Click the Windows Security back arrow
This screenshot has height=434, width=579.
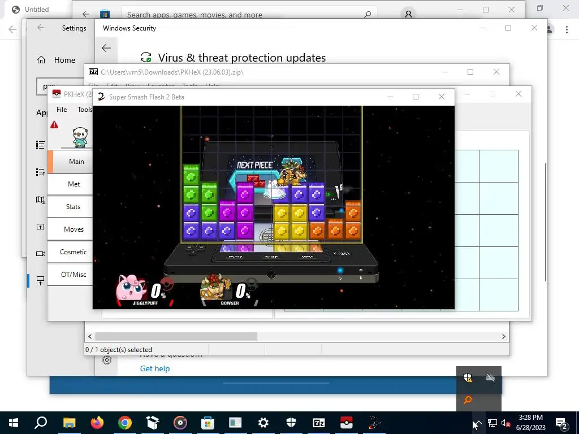[x=106, y=48]
